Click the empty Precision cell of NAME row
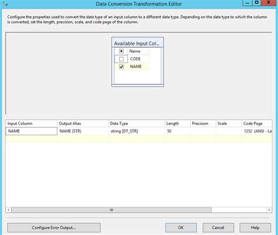This screenshot has width=278, height=235. [x=203, y=131]
